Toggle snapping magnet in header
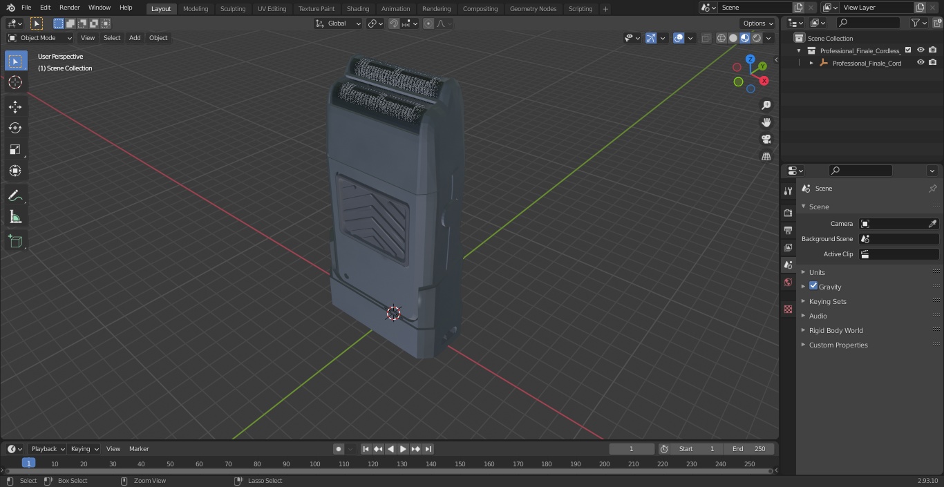944x487 pixels. coord(394,23)
